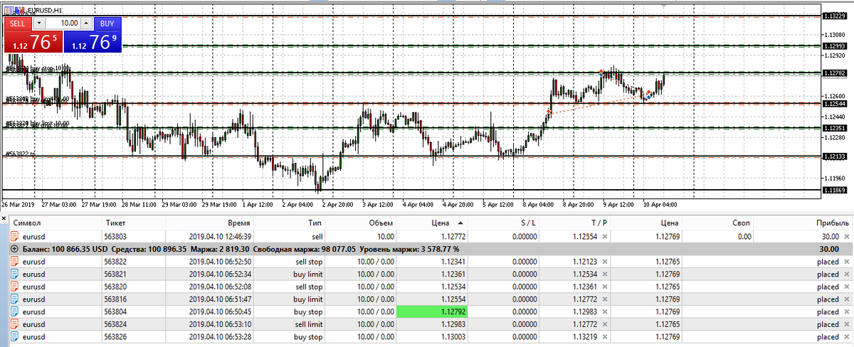Remove take profit 1.12983 via its x
This screenshot has width=854, height=347.
click(x=605, y=311)
